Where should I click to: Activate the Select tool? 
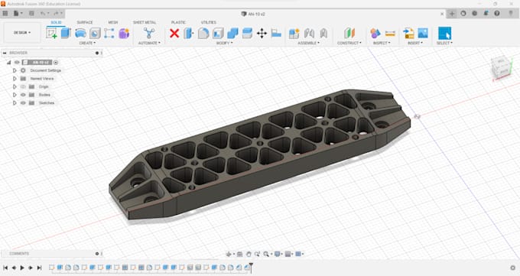pos(445,33)
